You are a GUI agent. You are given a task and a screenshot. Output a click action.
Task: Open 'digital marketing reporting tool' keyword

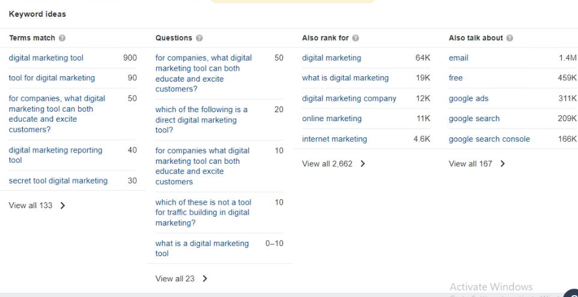click(56, 155)
